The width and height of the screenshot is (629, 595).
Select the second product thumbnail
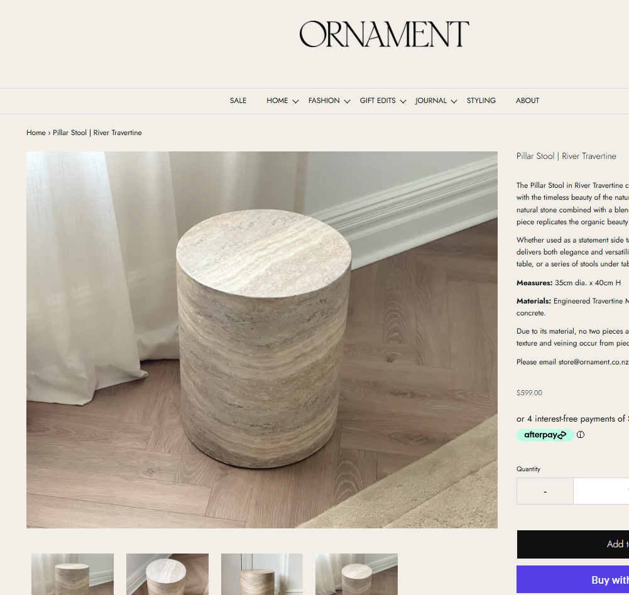click(167, 574)
